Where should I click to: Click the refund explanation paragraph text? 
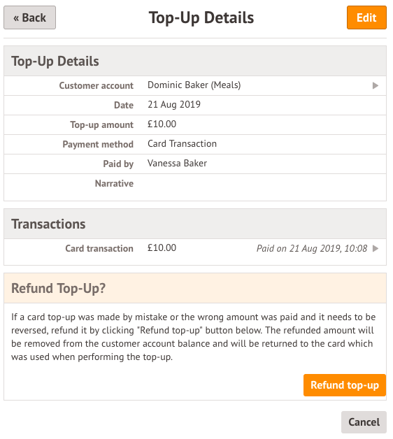(x=193, y=337)
